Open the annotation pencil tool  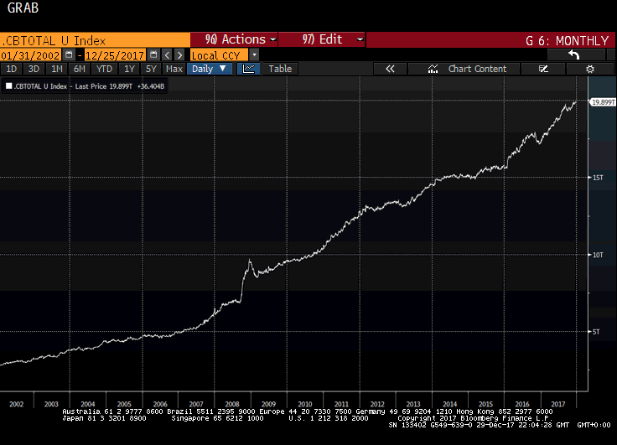(543, 69)
